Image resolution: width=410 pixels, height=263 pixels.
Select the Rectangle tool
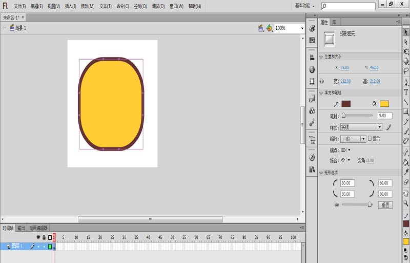tap(406, 111)
